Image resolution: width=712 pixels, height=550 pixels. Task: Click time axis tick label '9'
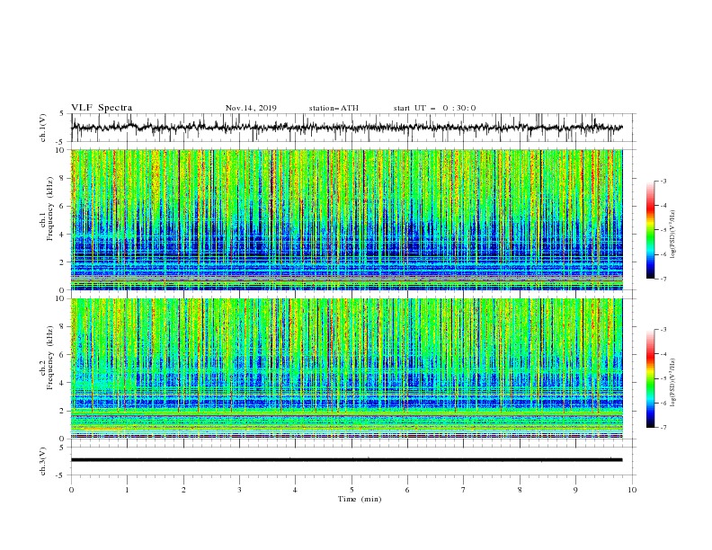pos(575,490)
